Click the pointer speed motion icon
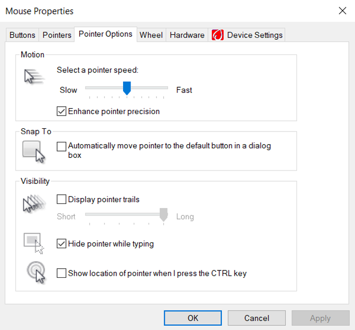The width and height of the screenshot is (355, 330). point(34,77)
